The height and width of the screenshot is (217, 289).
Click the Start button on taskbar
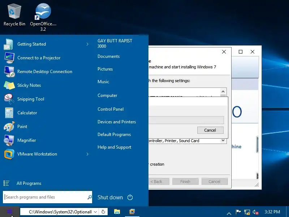point(10,212)
